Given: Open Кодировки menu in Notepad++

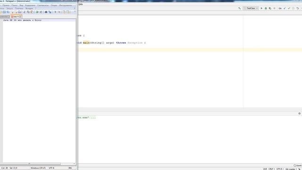Looking at the screenshot, I should click(30, 5).
